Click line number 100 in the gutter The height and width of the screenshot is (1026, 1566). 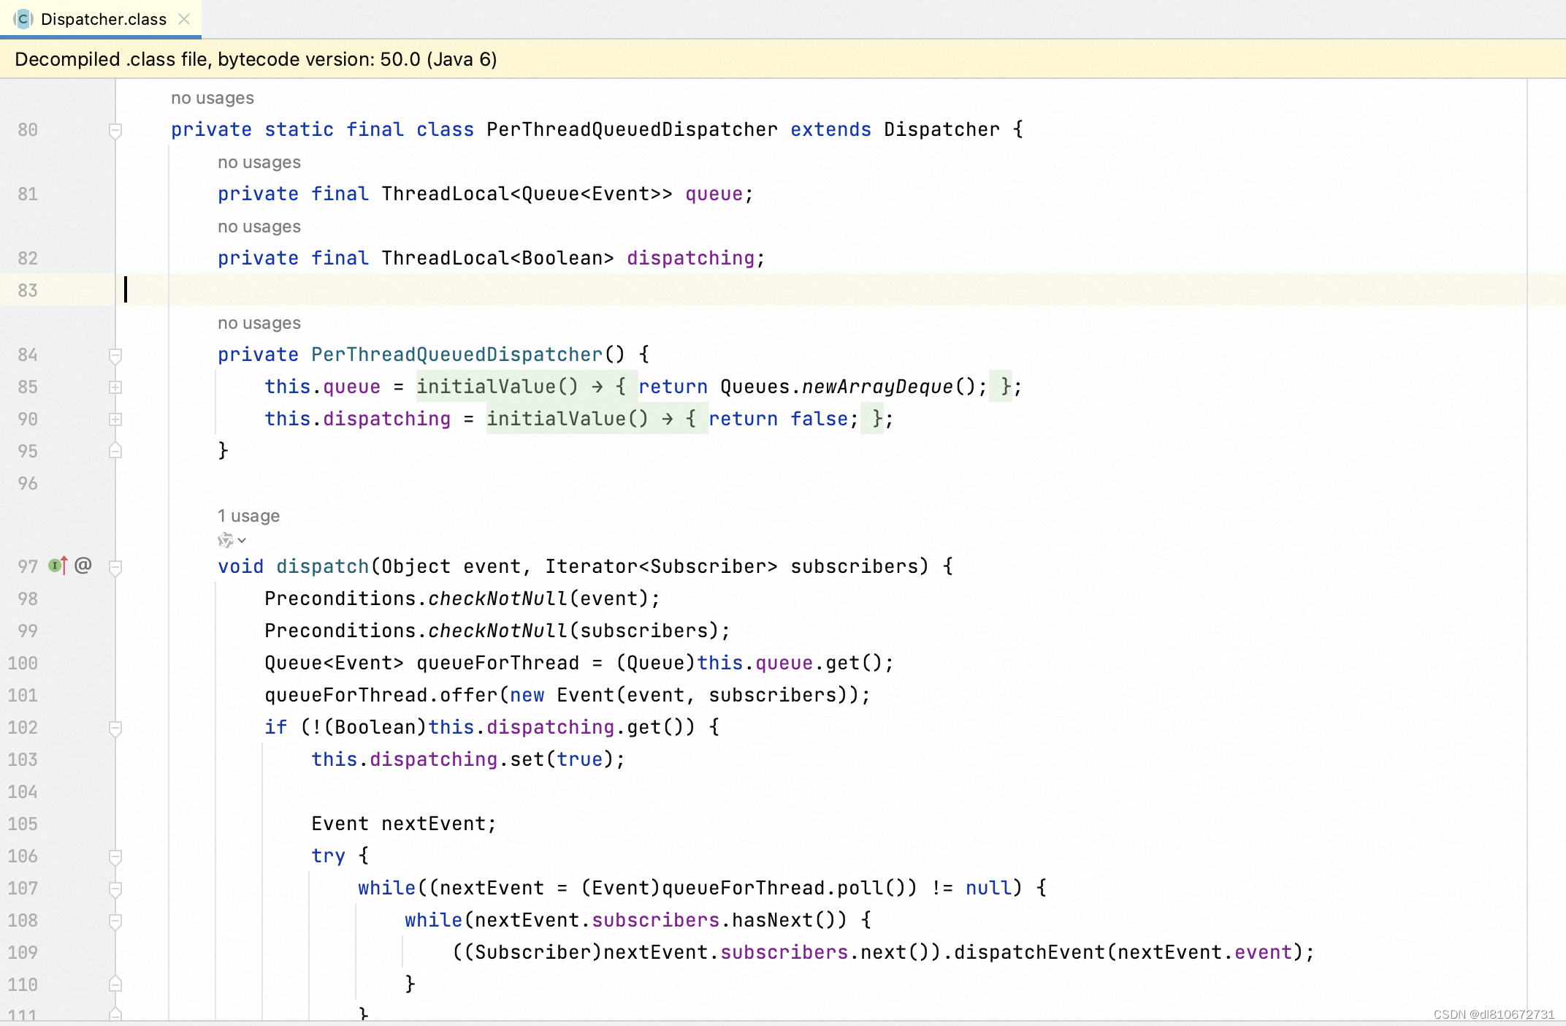pyautogui.click(x=23, y=663)
